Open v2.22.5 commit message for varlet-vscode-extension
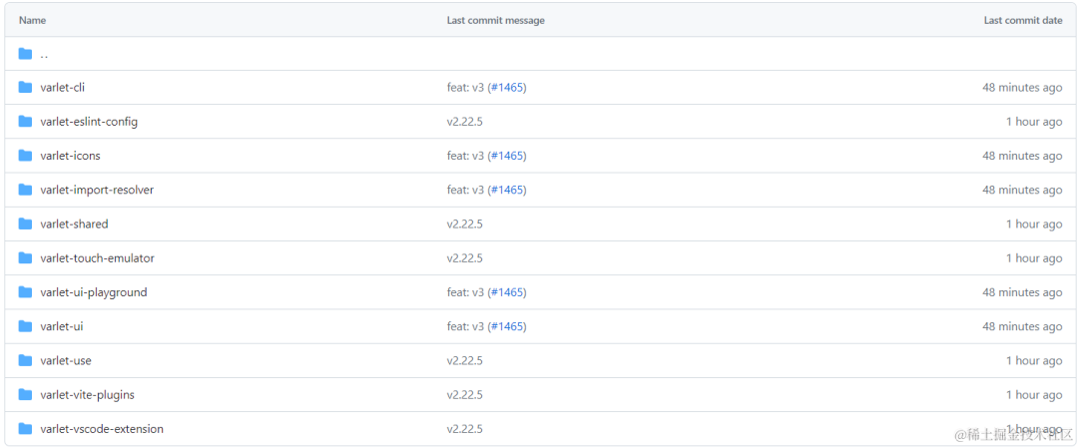1078x447 pixels. point(465,429)
